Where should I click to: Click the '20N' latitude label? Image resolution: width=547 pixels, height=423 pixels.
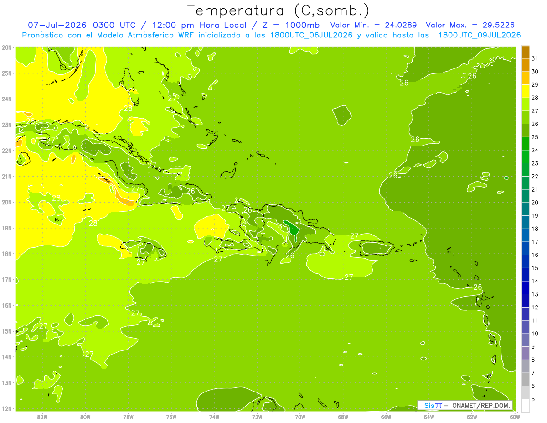pyautogui.click(x=7, y=202)
